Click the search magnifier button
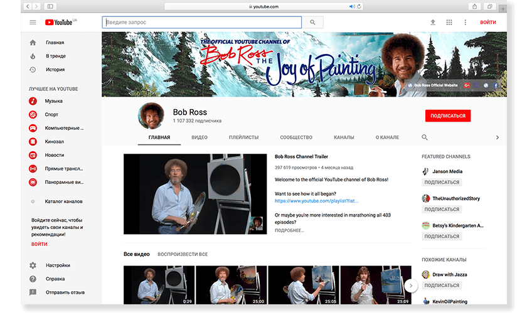This screenshot has height=320, width=527. (312, 23)
